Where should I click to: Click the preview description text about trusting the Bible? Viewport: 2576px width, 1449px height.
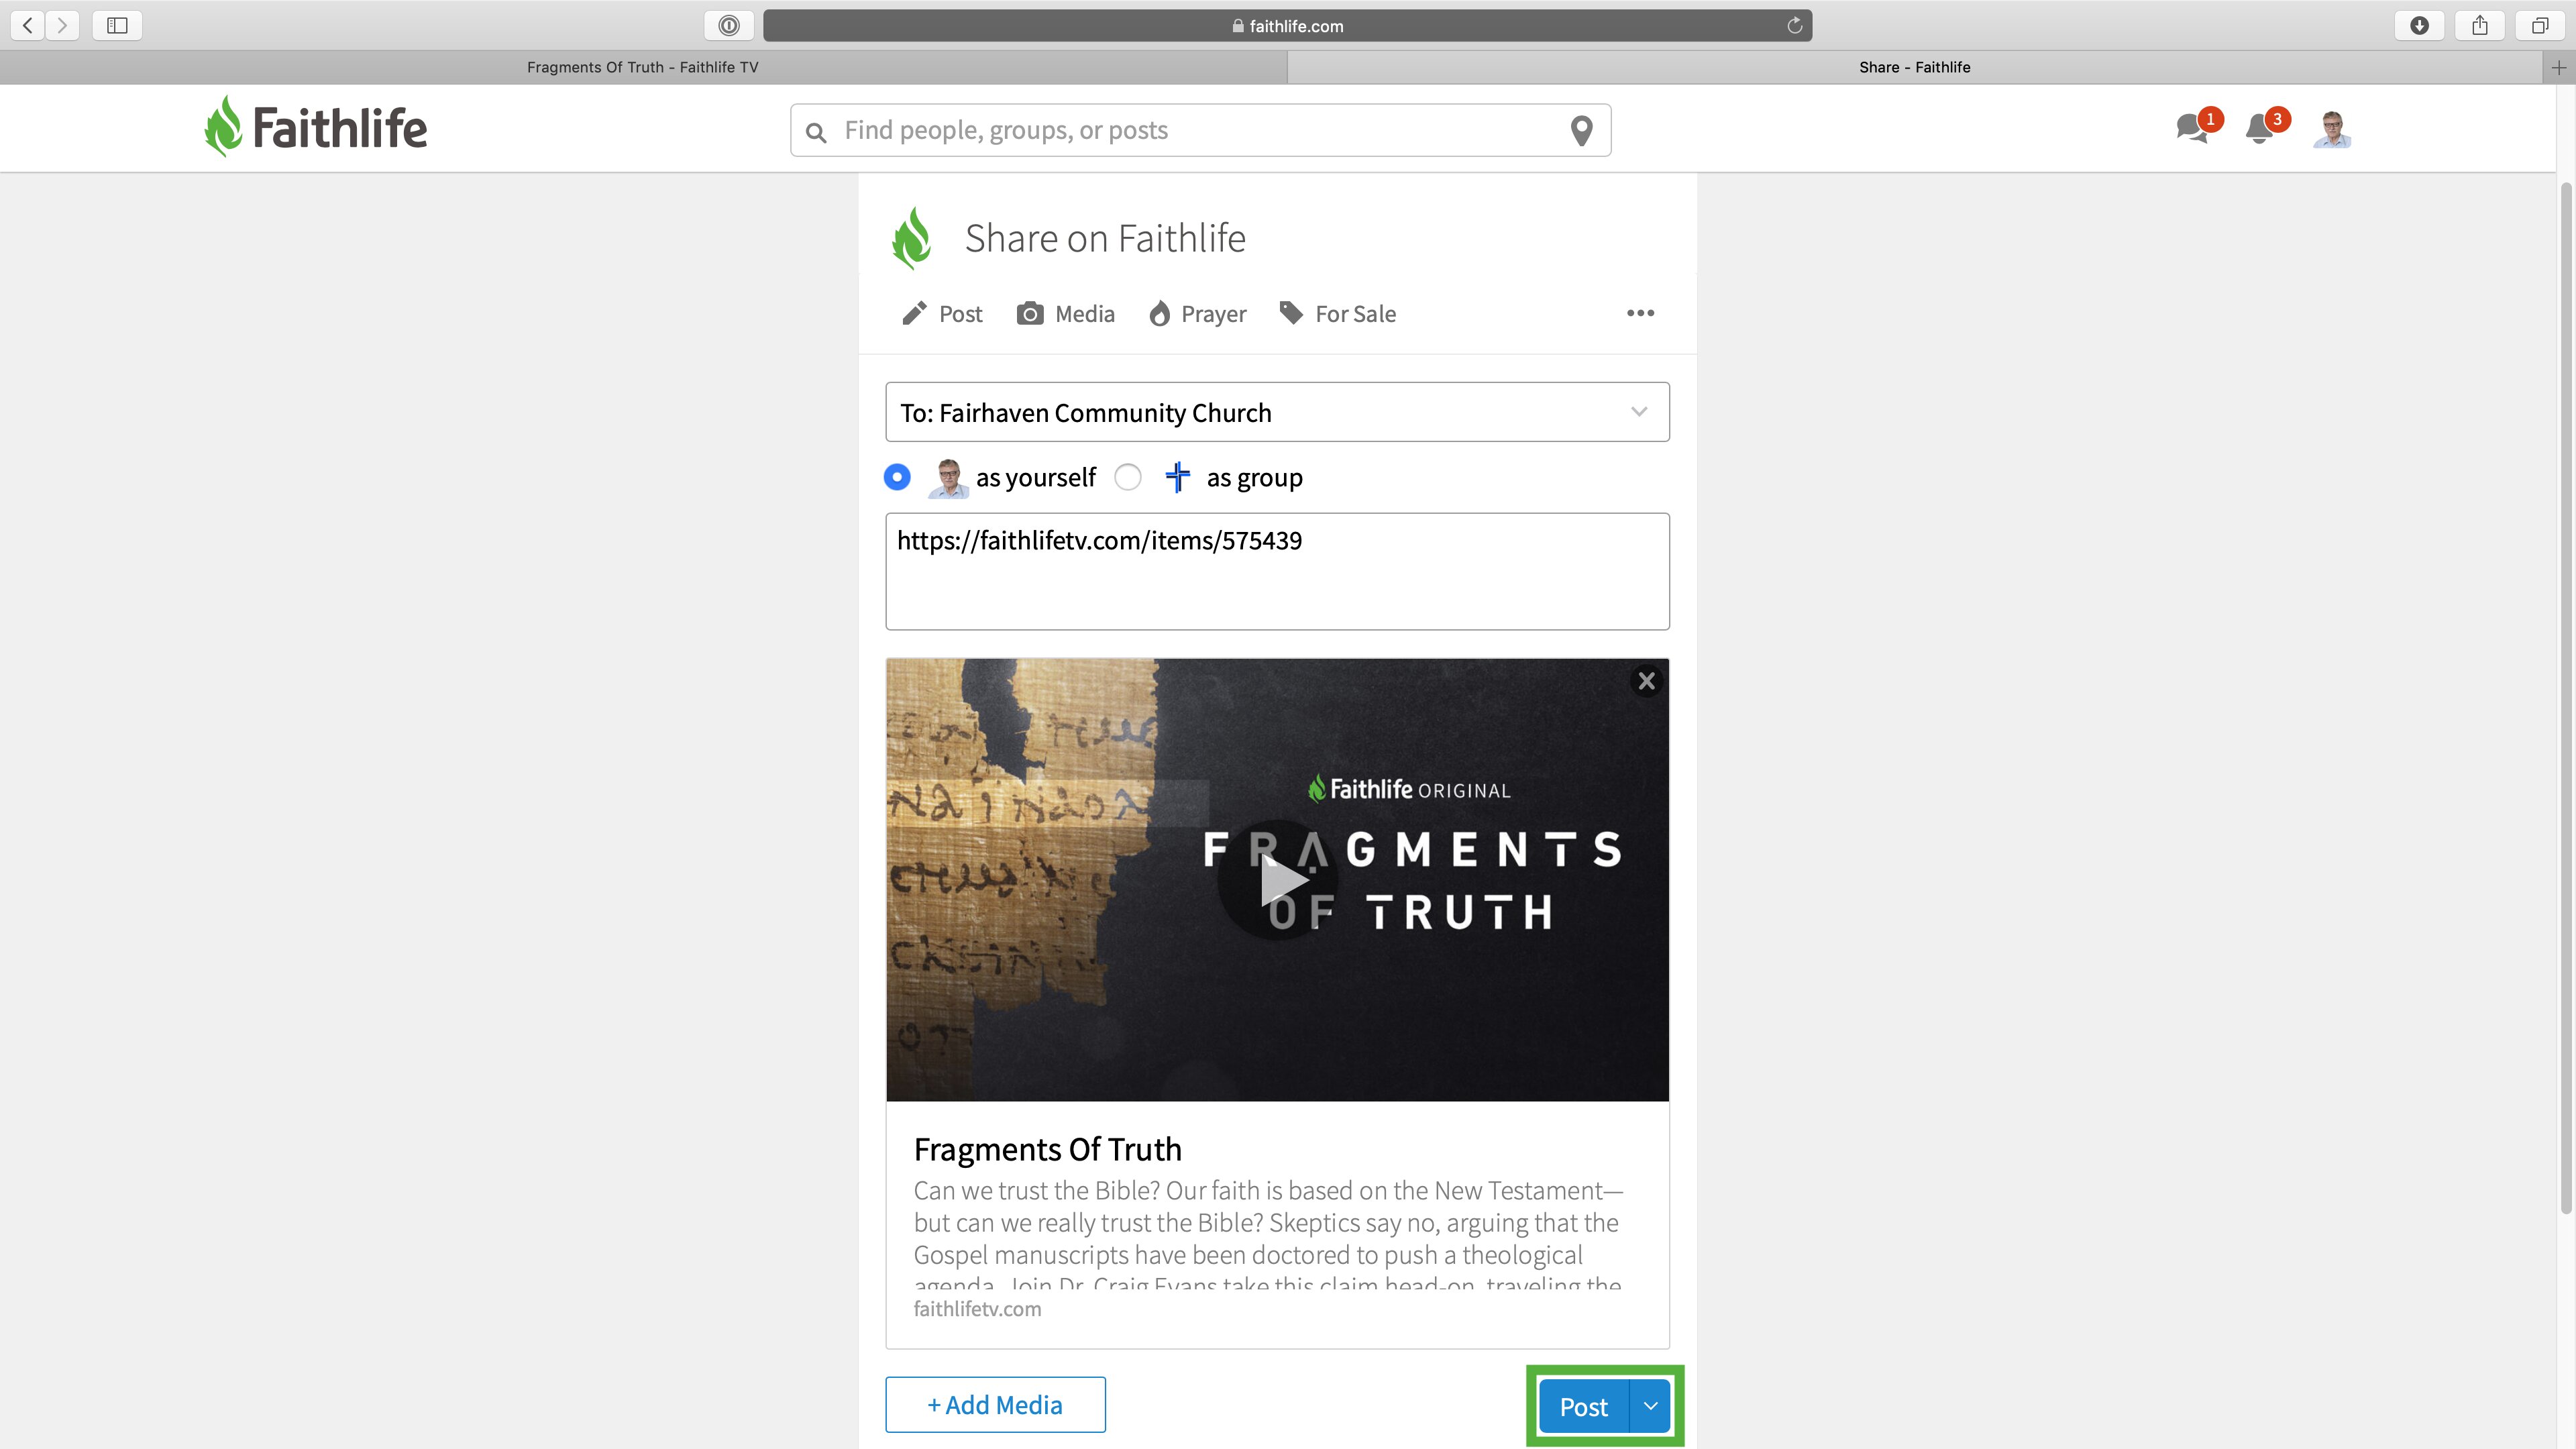tap(1268, 1236)
